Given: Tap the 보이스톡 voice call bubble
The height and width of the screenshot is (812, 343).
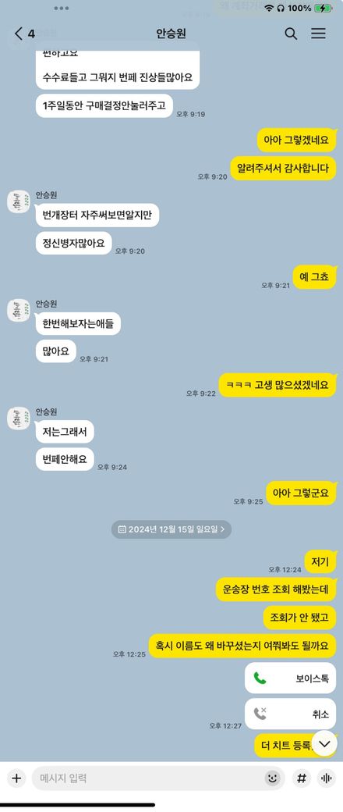Looking at the screenshot, I should tap(290, 678).
